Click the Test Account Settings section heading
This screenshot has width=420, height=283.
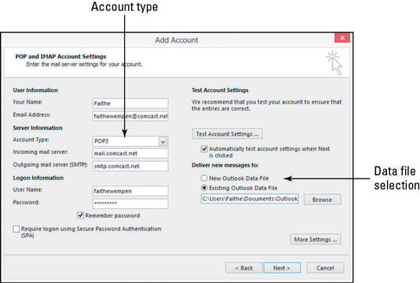click(220, 90)
